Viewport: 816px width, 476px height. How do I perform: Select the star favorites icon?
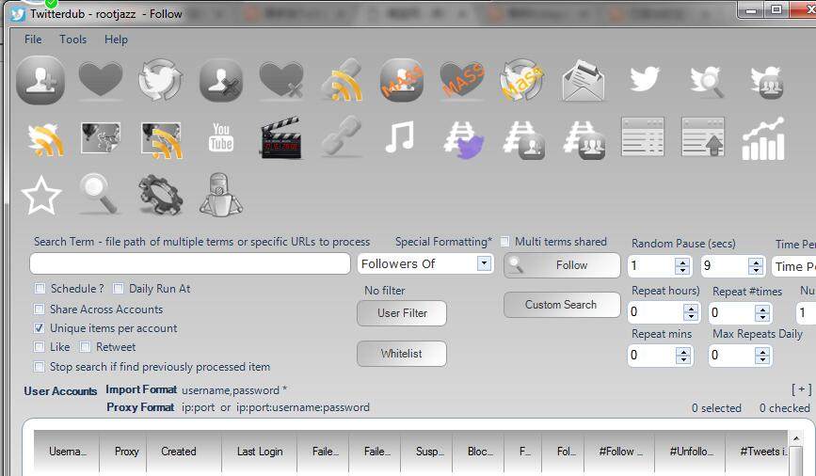click(x=41, y=195)
